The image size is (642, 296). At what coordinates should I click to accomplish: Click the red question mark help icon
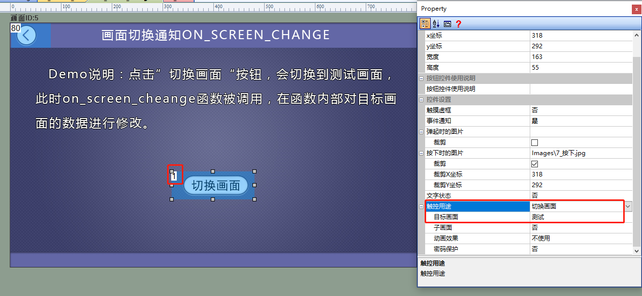point(458,23)
